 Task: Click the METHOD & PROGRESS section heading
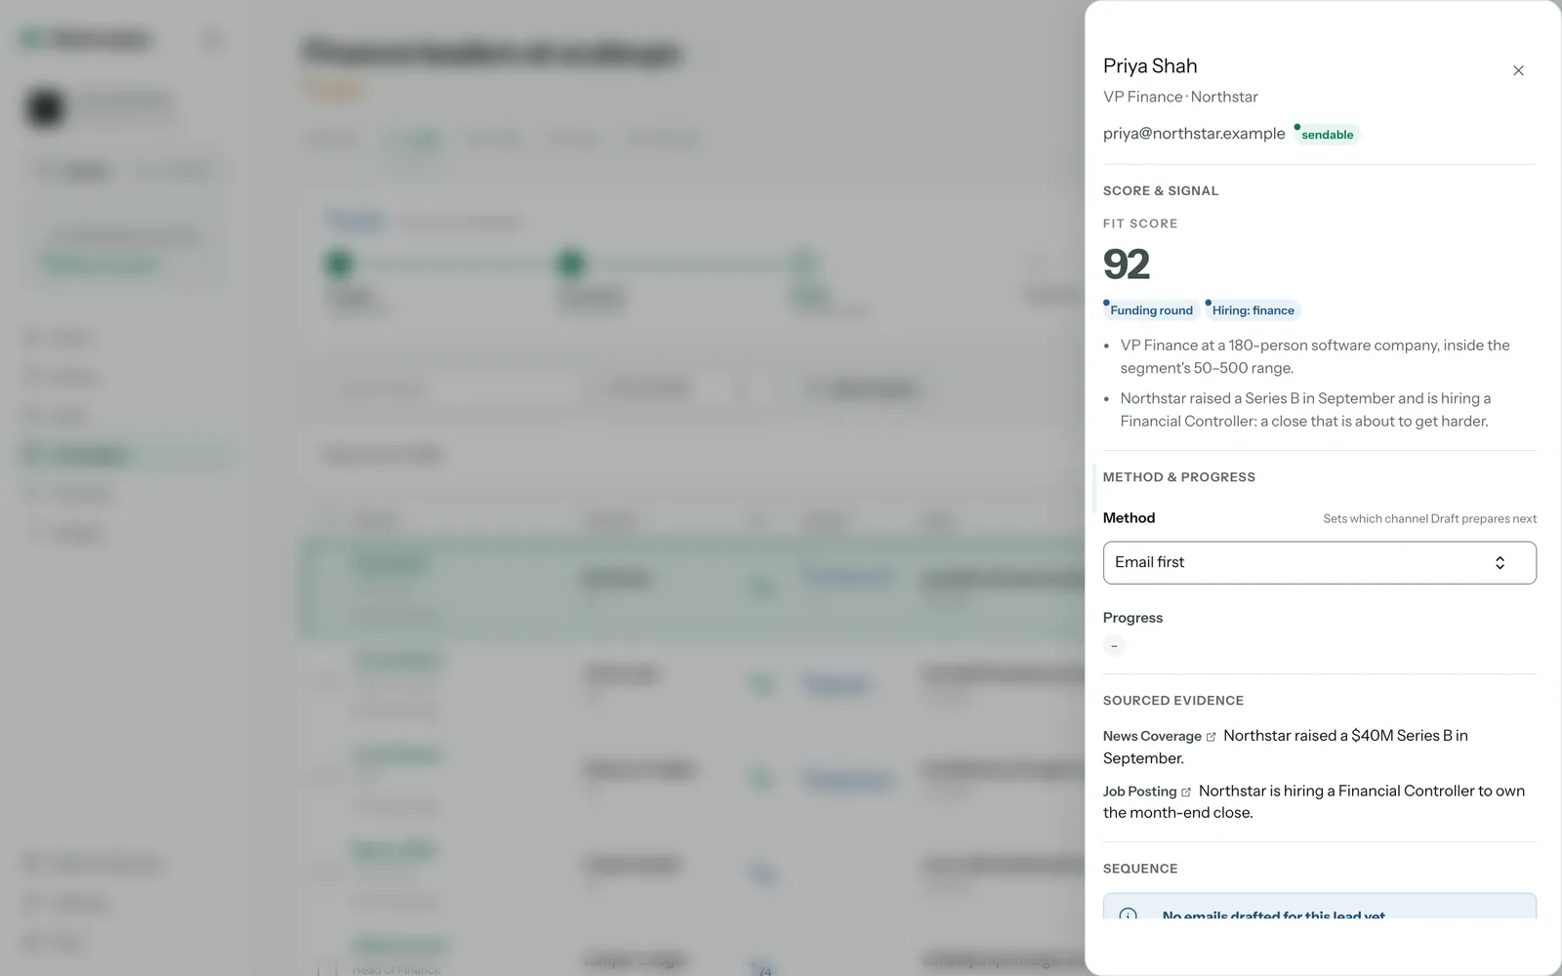pyautogui.click(x=1179, y=477)
